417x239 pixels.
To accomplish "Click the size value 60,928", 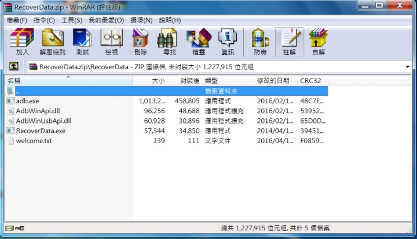I will (x=154, y=121).
